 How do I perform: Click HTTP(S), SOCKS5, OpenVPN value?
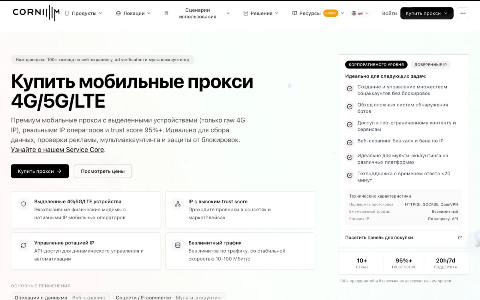tap(431, 204)
